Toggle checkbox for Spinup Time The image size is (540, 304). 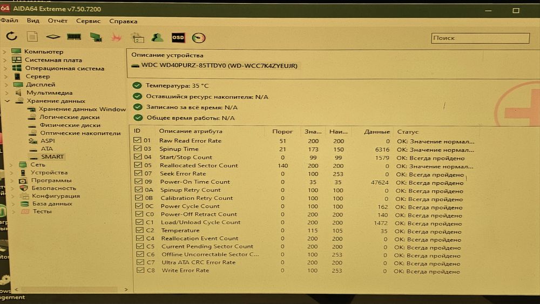(137, 148)
